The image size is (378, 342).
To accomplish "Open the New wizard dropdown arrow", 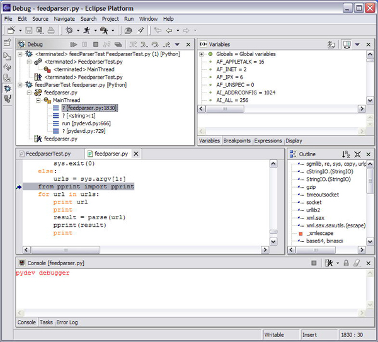I will 21,31.
